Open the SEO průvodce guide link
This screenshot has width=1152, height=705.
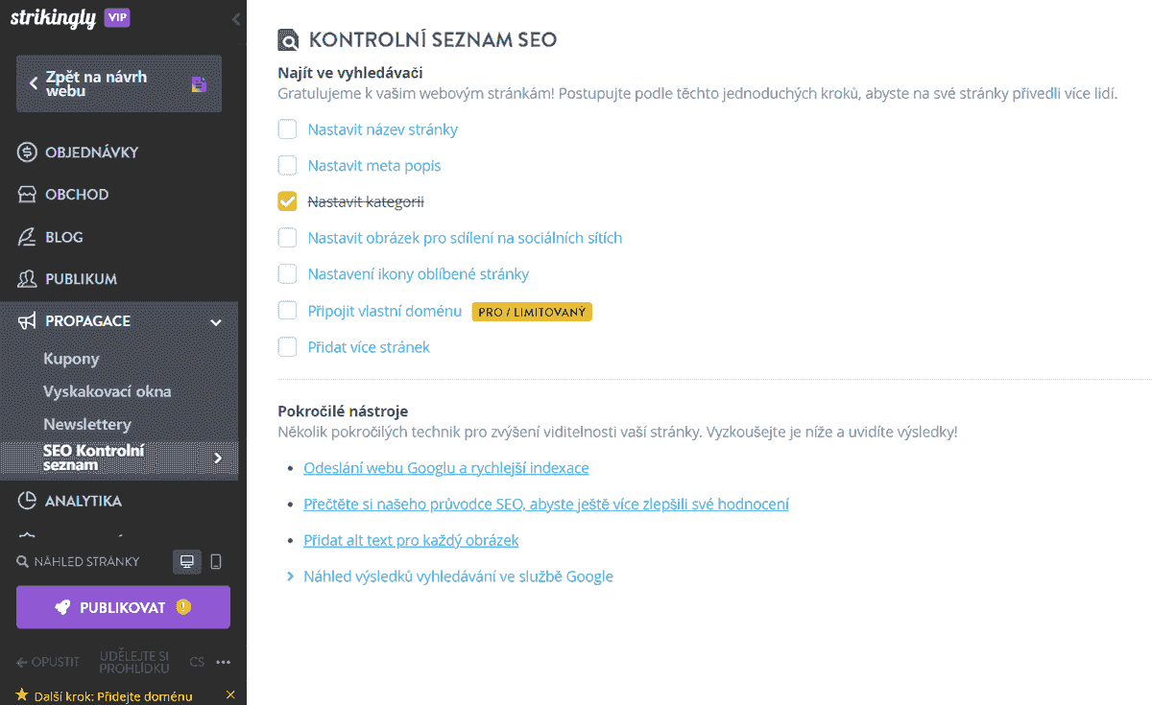(x=546, y=504)
